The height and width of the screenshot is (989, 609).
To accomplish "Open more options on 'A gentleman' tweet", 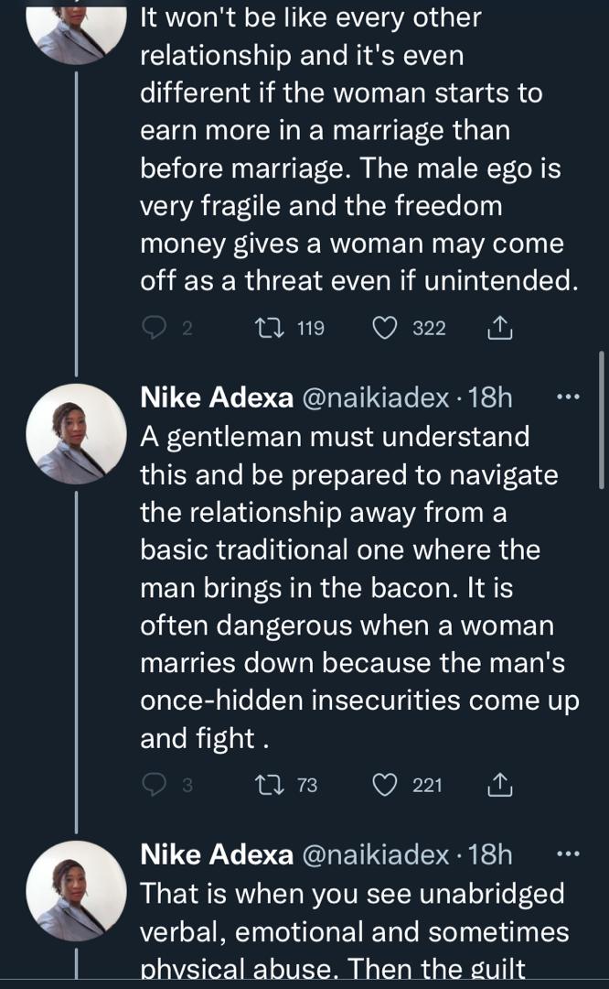I will coord(568,397).
